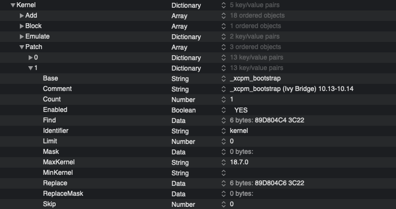Open type stepper for MaxKernel row
396x209 pixels.
click(223, 162)
